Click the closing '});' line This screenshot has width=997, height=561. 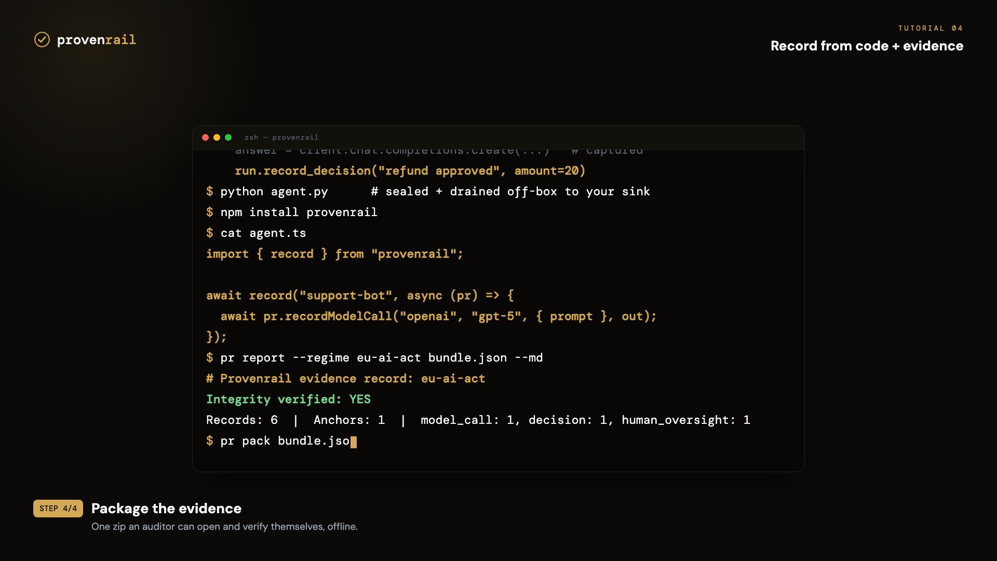[x=217, y=337]
